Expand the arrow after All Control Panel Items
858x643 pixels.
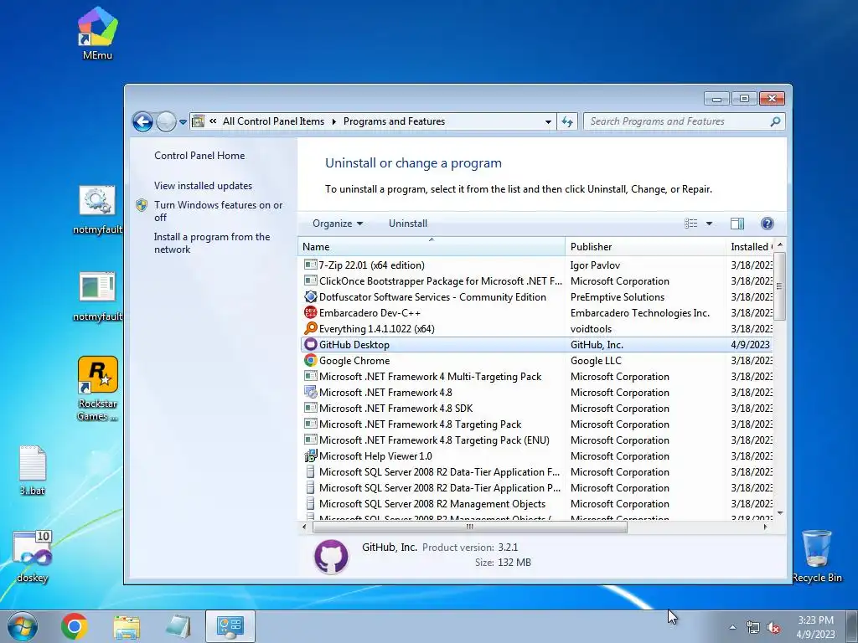pyautogui.click(x=333, y=121)
